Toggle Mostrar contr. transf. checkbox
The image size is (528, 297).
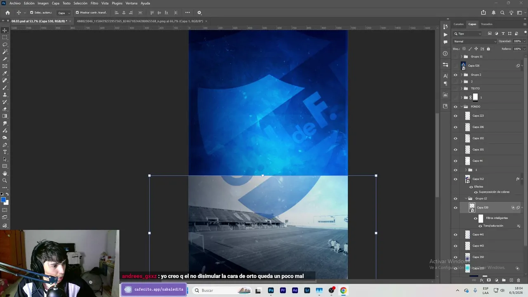click(77, 12)
